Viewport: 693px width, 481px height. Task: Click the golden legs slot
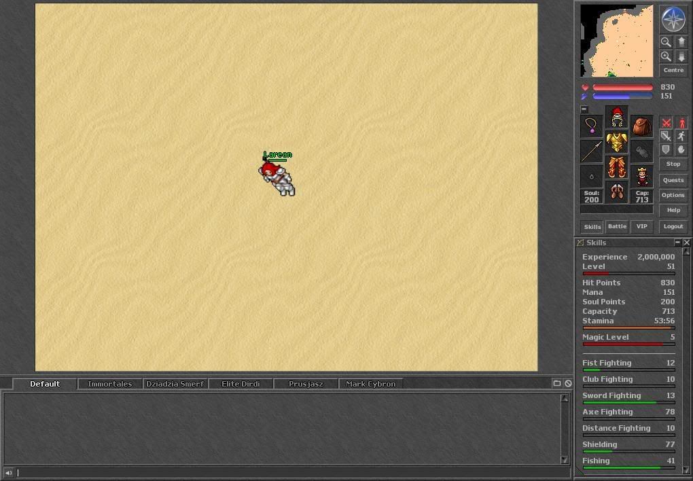pos(616,167)
